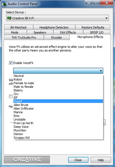Open the Encoder tab
Viewport: 115px width, 167px height.
57,37
